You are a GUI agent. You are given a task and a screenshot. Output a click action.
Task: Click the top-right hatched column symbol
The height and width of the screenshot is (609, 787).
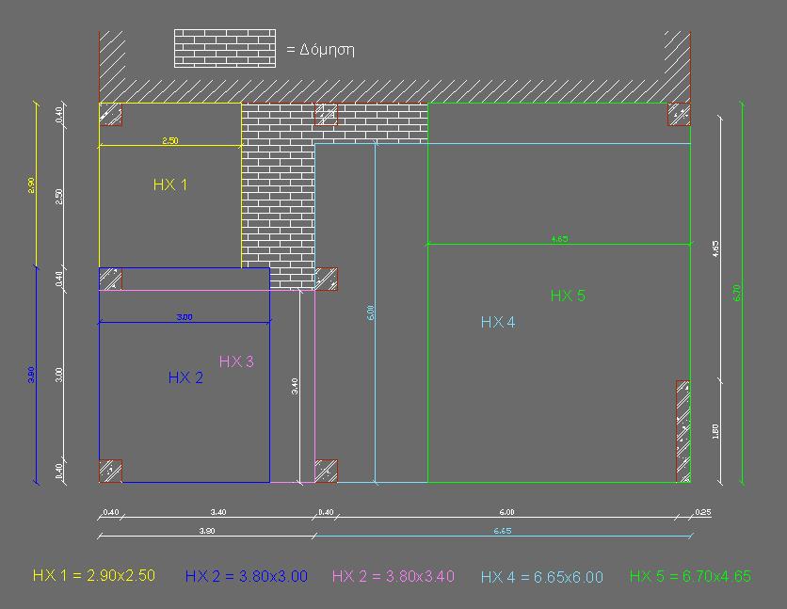pyautogui.click(x=679, y=114)
